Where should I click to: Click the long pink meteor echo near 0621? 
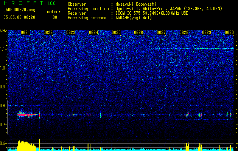point(27,115)
